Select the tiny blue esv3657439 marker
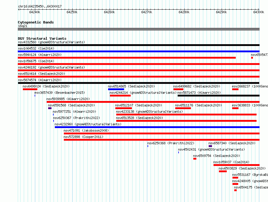 35,96
